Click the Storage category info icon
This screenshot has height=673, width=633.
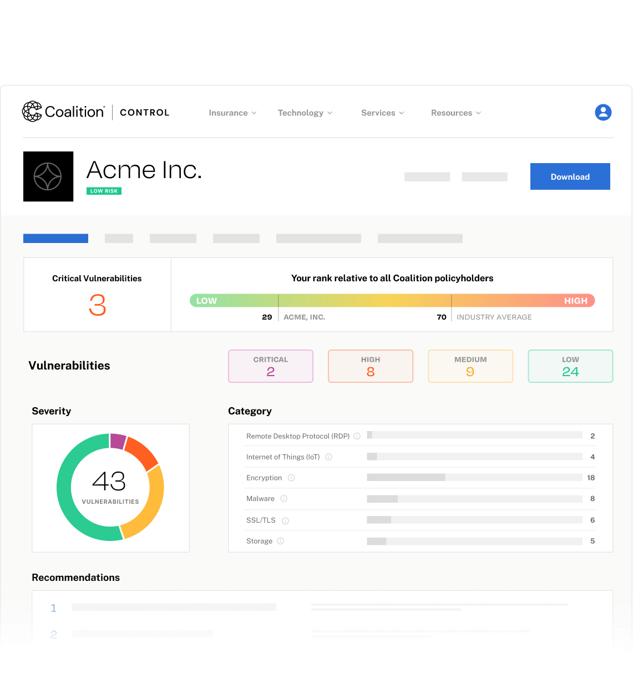(x=280, y=541)
